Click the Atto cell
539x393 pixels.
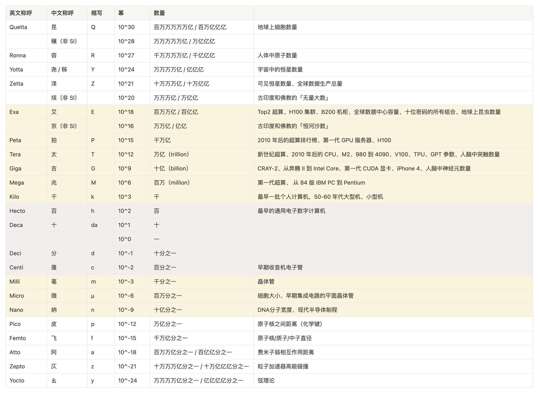(26, 353)
